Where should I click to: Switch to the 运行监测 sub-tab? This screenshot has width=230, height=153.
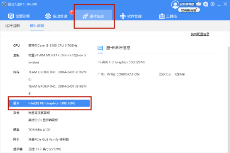coord(12,26)
